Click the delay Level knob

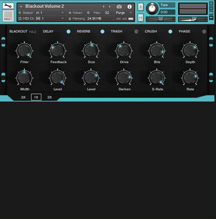click(58, 78)
